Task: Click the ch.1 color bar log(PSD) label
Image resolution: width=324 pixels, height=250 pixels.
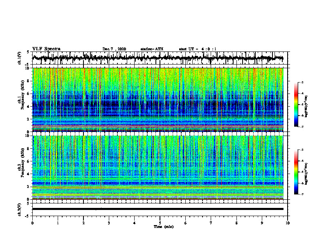Action: (x=306, y=107)
